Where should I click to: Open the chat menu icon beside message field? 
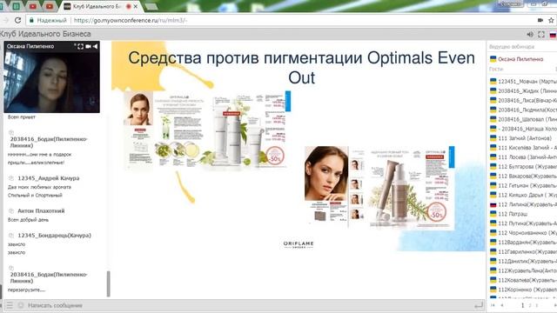(10, 305)
